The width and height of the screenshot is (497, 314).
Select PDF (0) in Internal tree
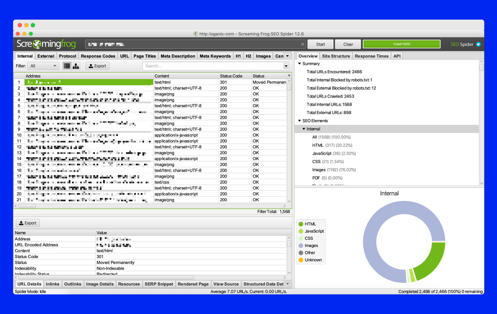[x=327, y=178]
